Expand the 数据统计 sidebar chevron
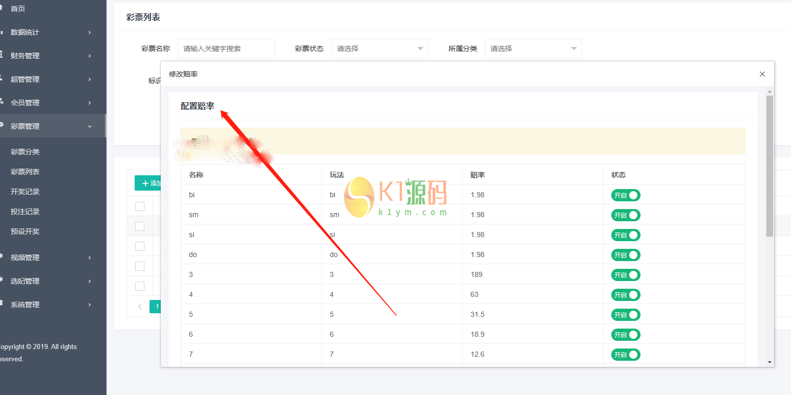Screen dimensions: 791x395 tap(90, 32)
